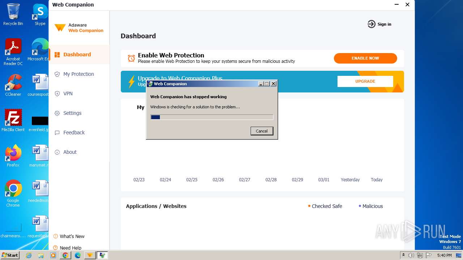463x260 pixels.
Task: Open the What's New link
Action: 72,236
